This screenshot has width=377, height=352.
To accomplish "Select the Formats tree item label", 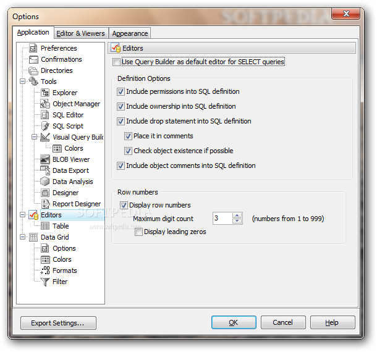I will coord(65,270).
